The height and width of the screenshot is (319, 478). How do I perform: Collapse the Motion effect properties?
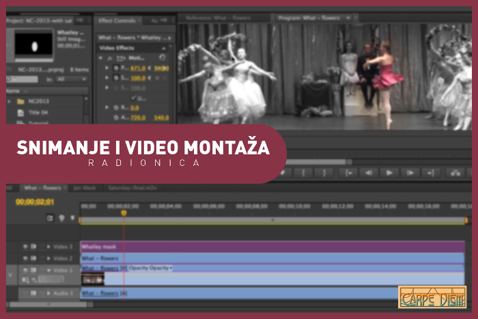(x=102, y=58)
